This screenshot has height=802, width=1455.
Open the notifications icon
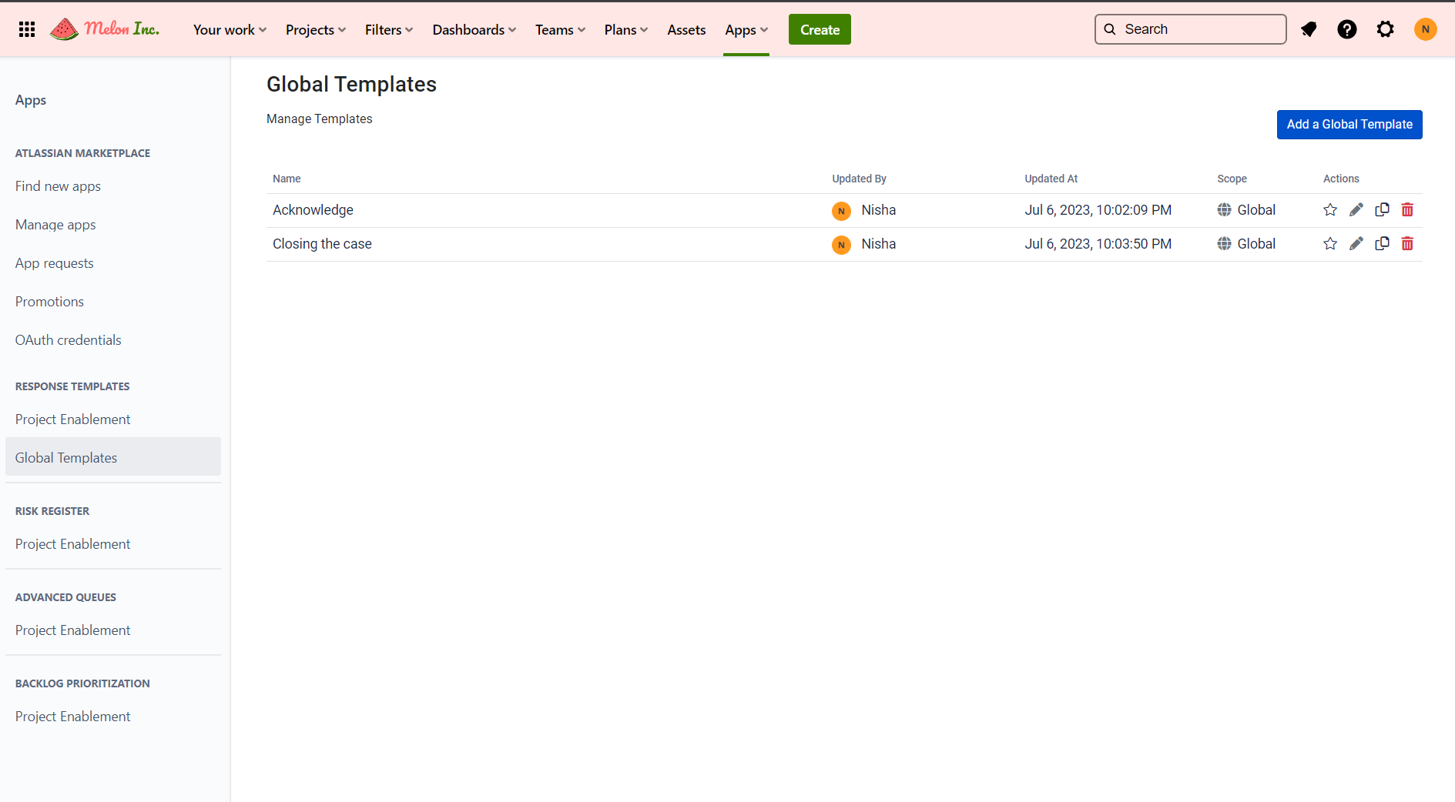(1309, 29)
